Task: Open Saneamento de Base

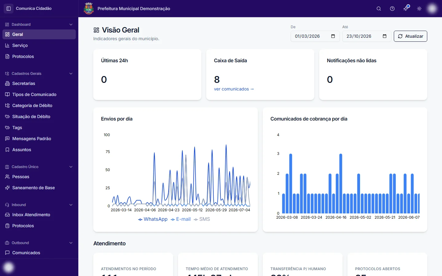Action: click(39, 188)
